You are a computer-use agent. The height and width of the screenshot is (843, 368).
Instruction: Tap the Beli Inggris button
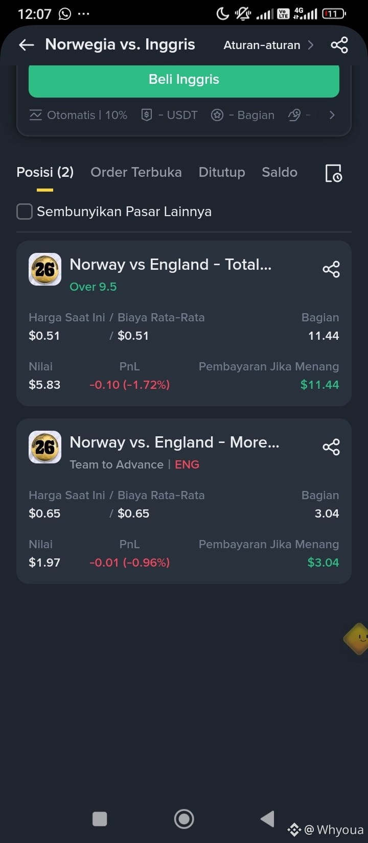pyautogui.click(x=184, y=80)
